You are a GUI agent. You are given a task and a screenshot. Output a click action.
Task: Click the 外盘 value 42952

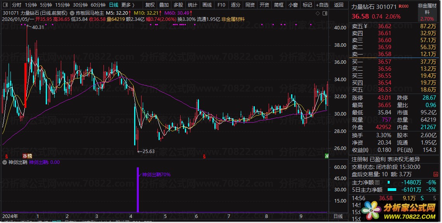(x=383, y=127)
